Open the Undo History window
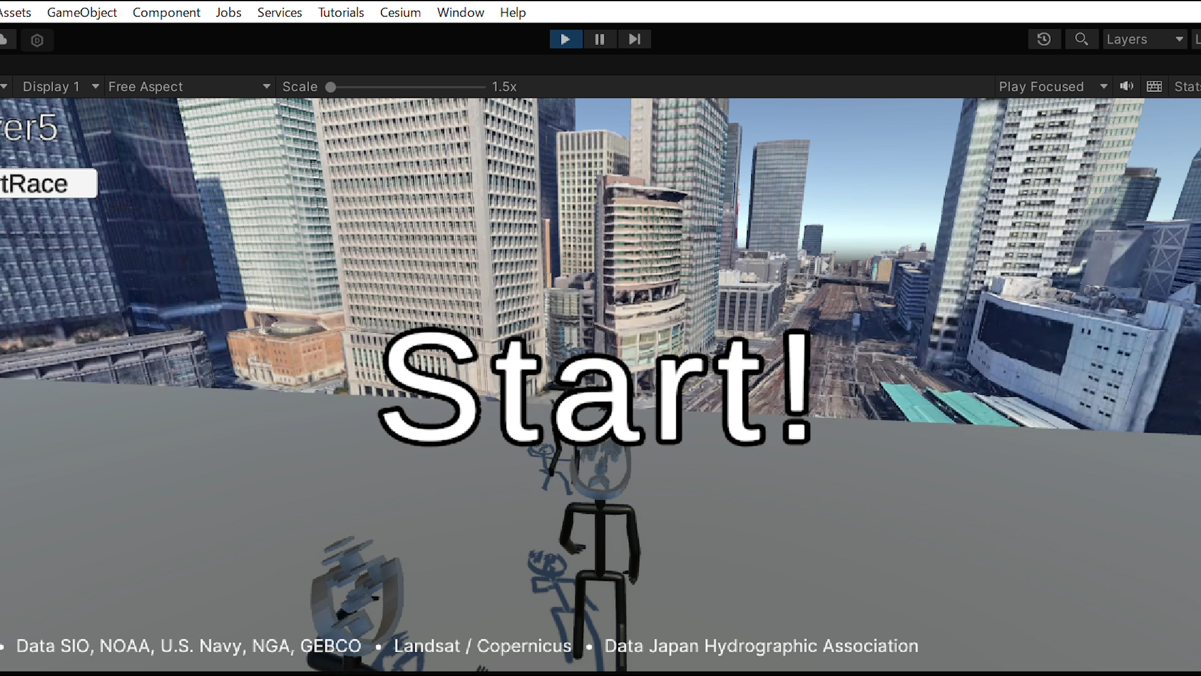This screenshot has width=1201, height=676. pyautogui.click(x=1044, y=39)
